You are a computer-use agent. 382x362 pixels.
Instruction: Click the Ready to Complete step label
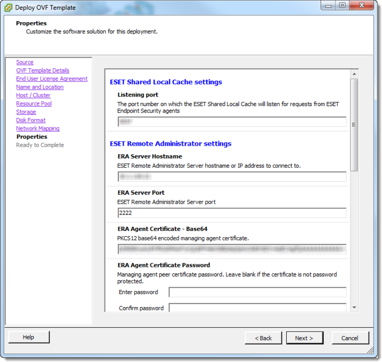click(40, 145)
